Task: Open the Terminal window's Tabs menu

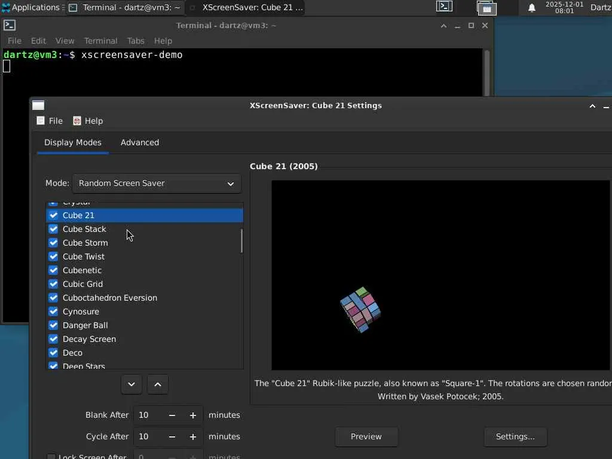Action: coord(136,41)
